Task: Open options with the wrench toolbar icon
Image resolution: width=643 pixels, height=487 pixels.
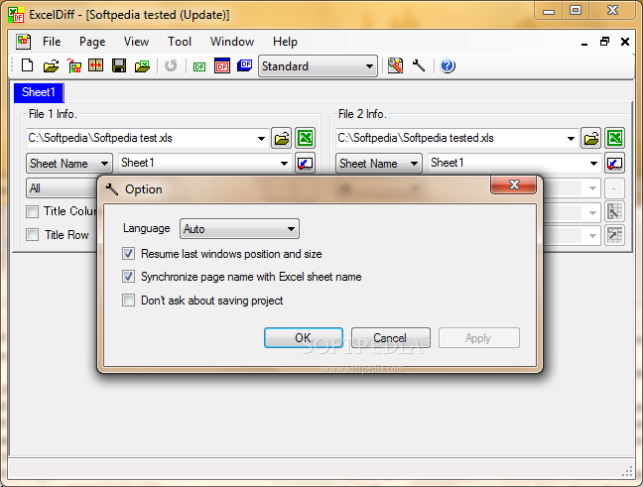Action: point(419,65)
